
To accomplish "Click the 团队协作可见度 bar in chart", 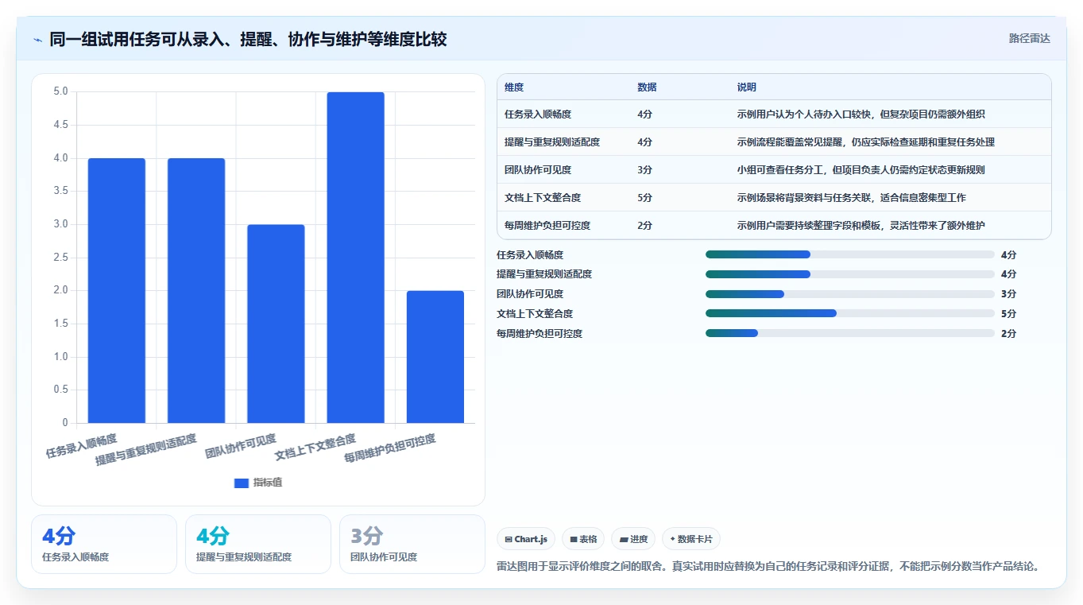I will [276, 324].
